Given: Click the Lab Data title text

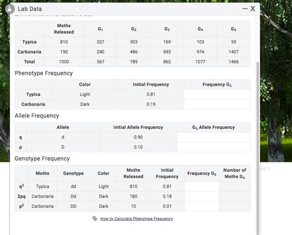Looking at the screenshot, I should [30, 9].
